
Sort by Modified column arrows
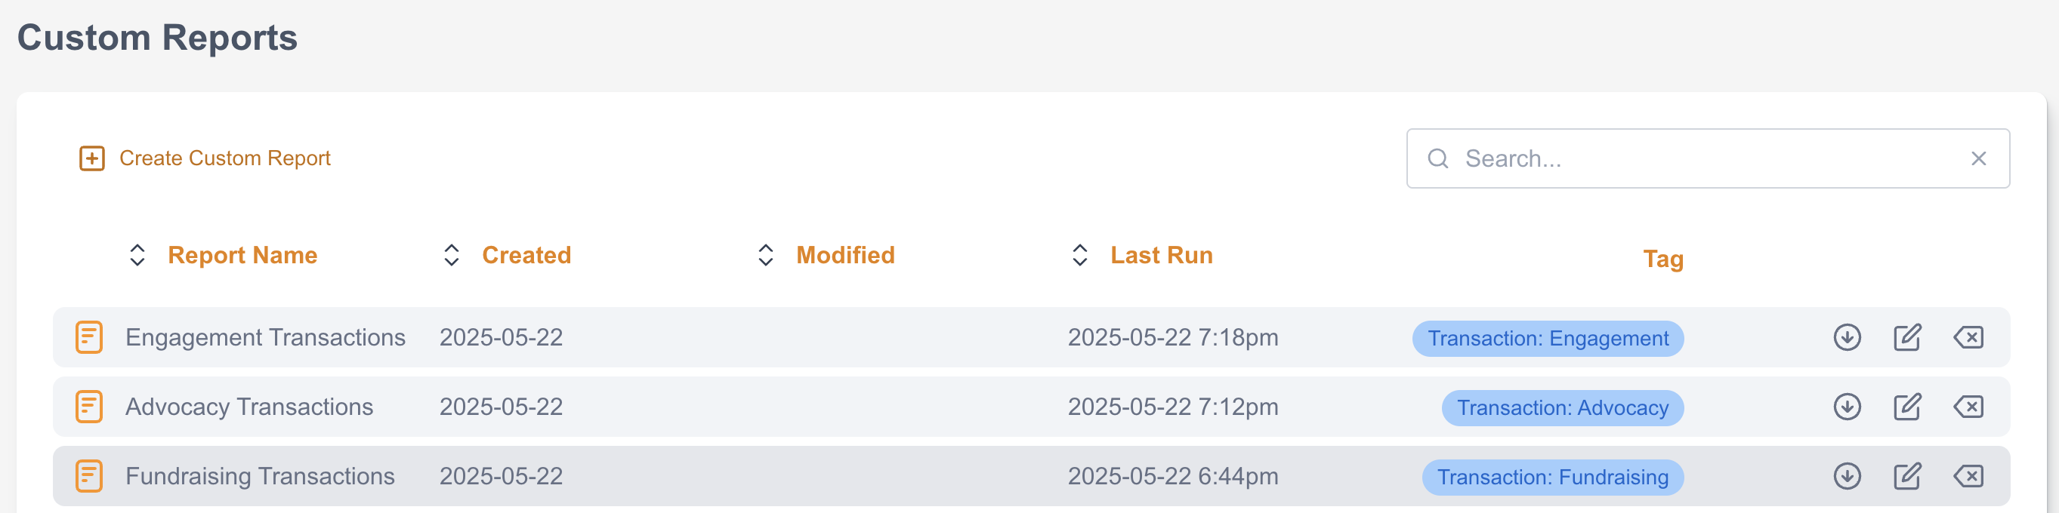pyautogui.click(x=766, y=255)
